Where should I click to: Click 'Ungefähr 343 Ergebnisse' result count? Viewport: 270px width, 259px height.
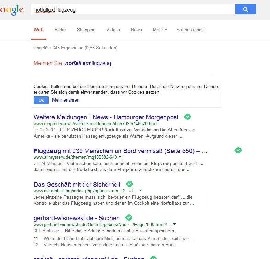click(x=75, y=48)
